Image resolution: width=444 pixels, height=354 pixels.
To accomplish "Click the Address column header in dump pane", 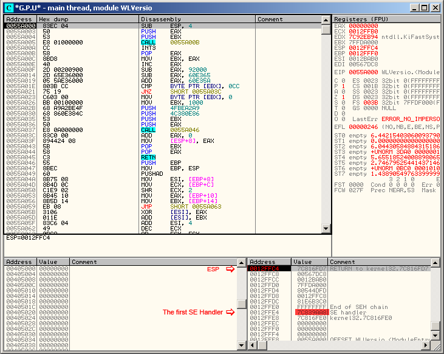I will (21, 262).
